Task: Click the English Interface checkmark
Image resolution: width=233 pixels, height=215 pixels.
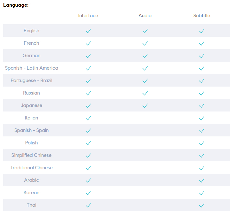Action: (88, 31)
